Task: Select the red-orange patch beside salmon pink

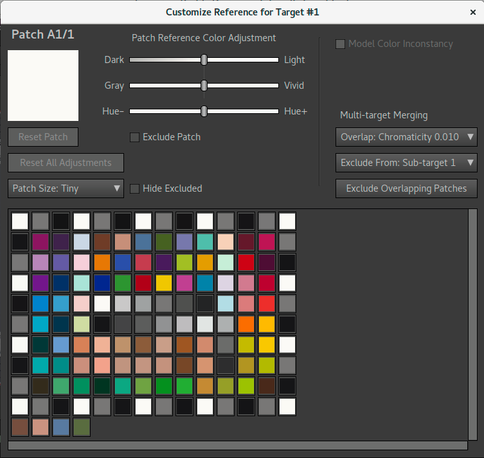Action: coord(267,304)
